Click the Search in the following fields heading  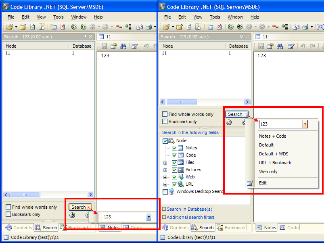point(190,132)
